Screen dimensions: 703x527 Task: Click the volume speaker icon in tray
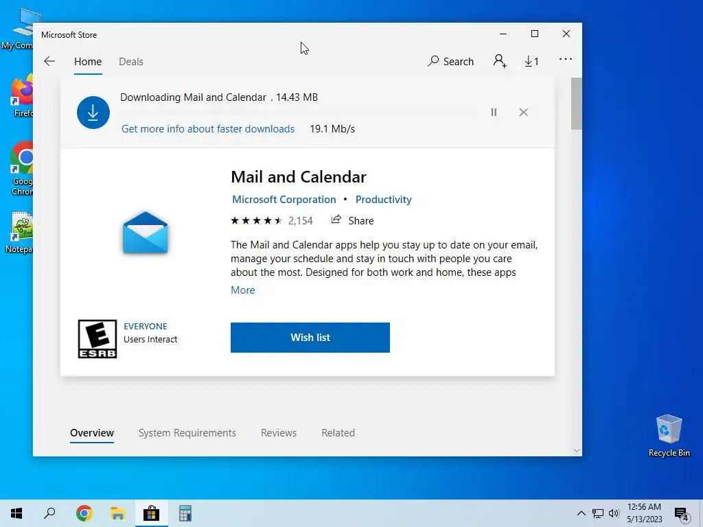[614, 513]
